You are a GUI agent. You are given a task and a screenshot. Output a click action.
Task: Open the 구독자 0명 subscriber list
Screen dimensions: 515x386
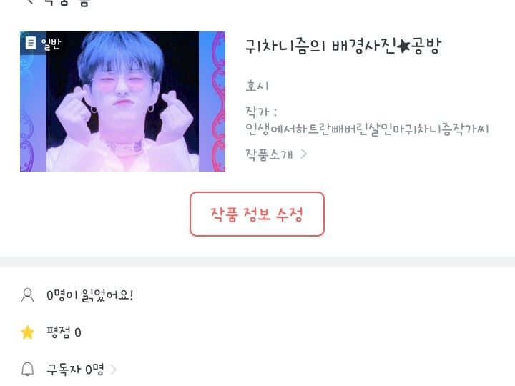[x=75, y=370]
